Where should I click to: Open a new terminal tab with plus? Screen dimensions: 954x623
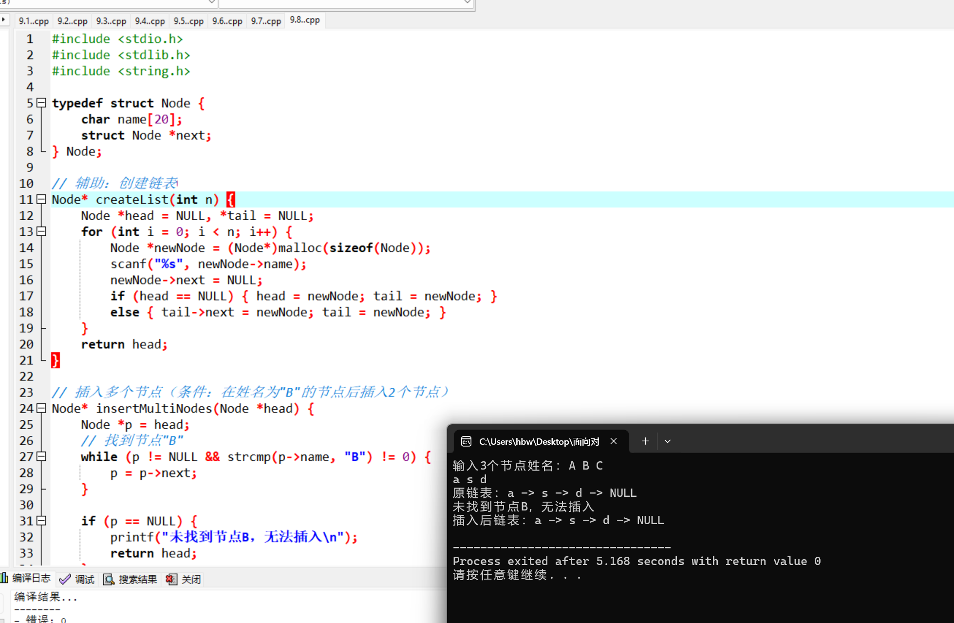point(645,441)
